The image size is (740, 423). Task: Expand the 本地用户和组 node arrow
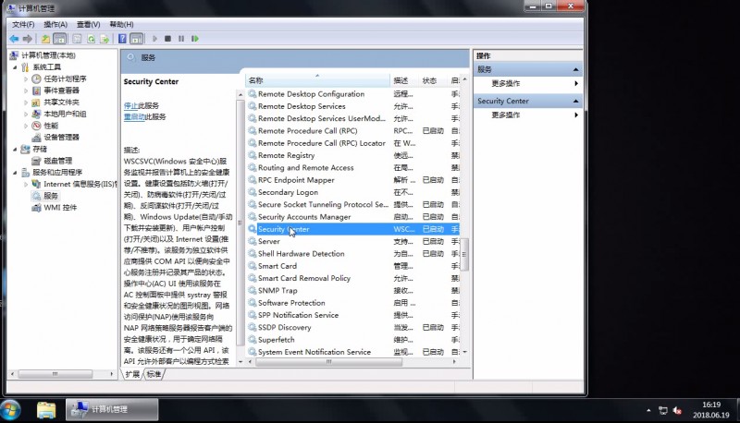(x=26, y=114)
